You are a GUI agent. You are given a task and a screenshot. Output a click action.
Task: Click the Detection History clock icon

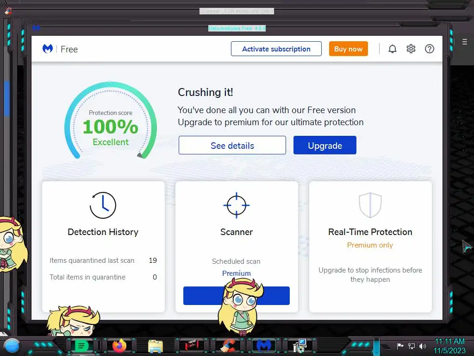pos(103,205)
